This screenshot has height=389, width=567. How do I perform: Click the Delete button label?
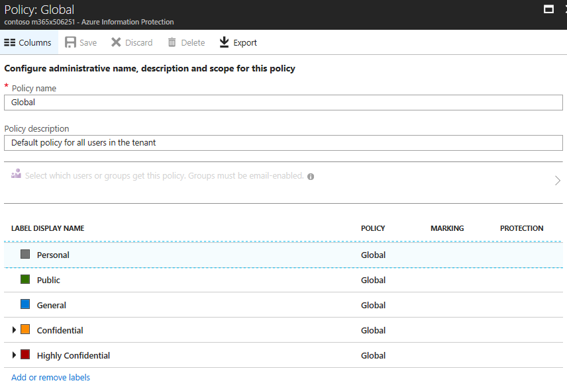(x=193, y=42)
